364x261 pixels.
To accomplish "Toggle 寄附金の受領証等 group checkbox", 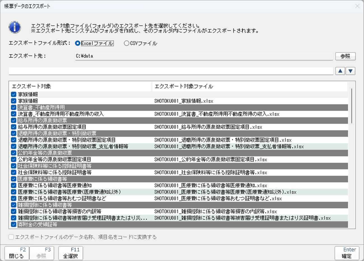I will click(13, 224).
